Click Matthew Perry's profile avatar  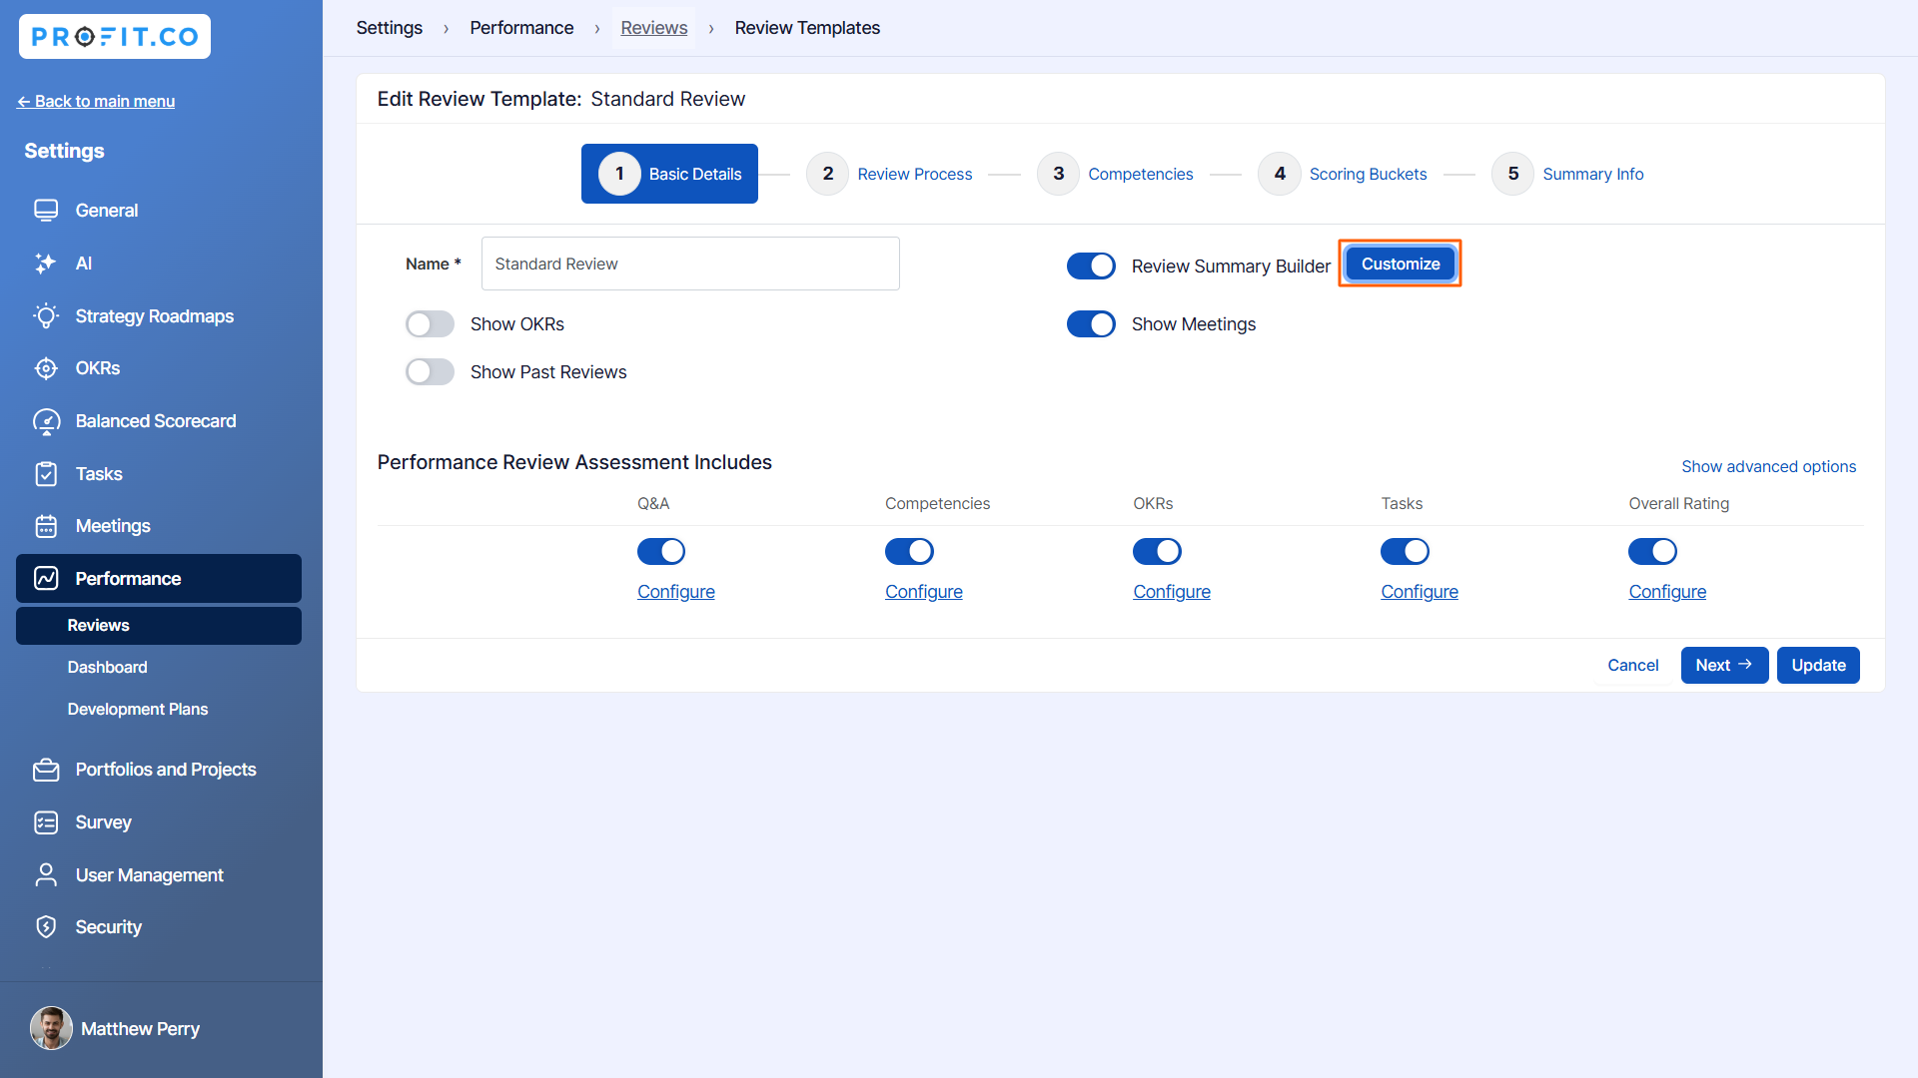point(51,1028)
